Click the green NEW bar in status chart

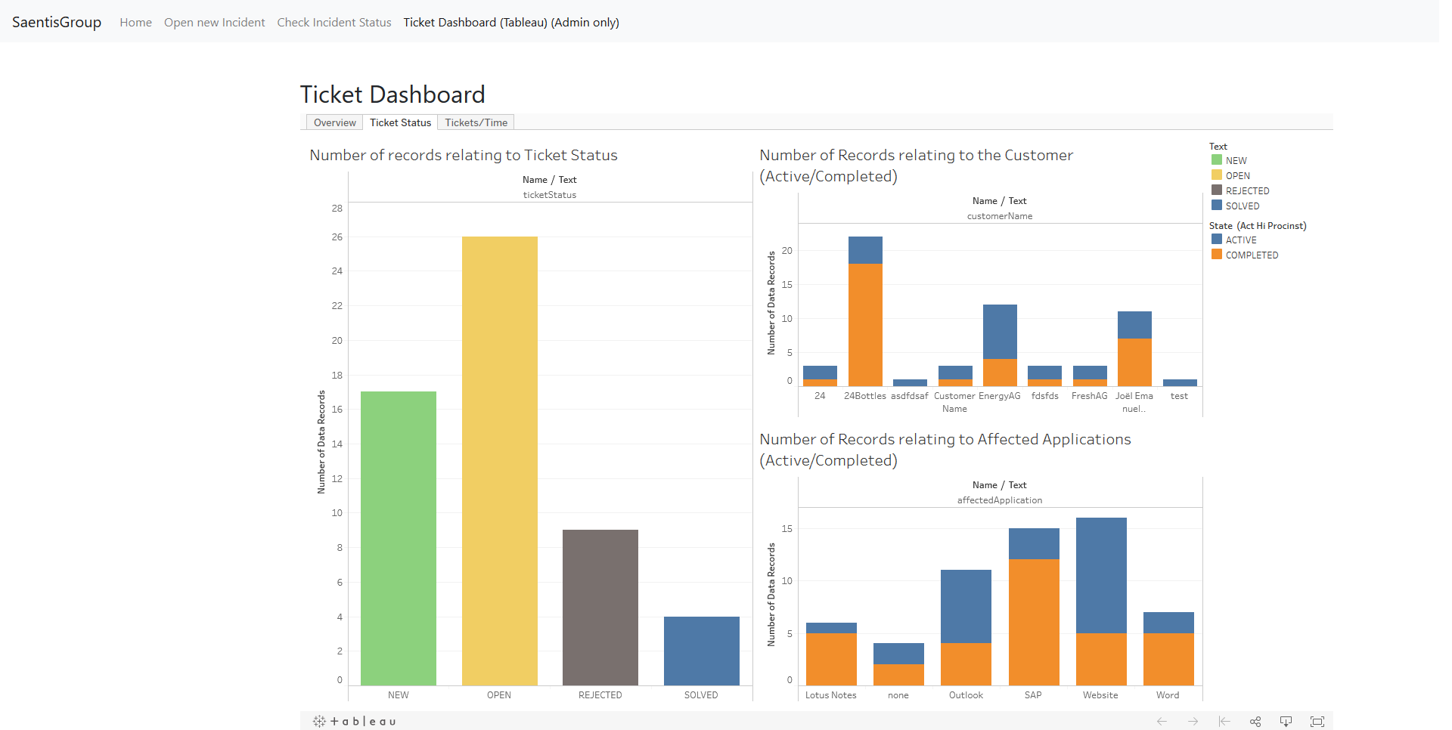pyautogui.click(x=399, y=538)
